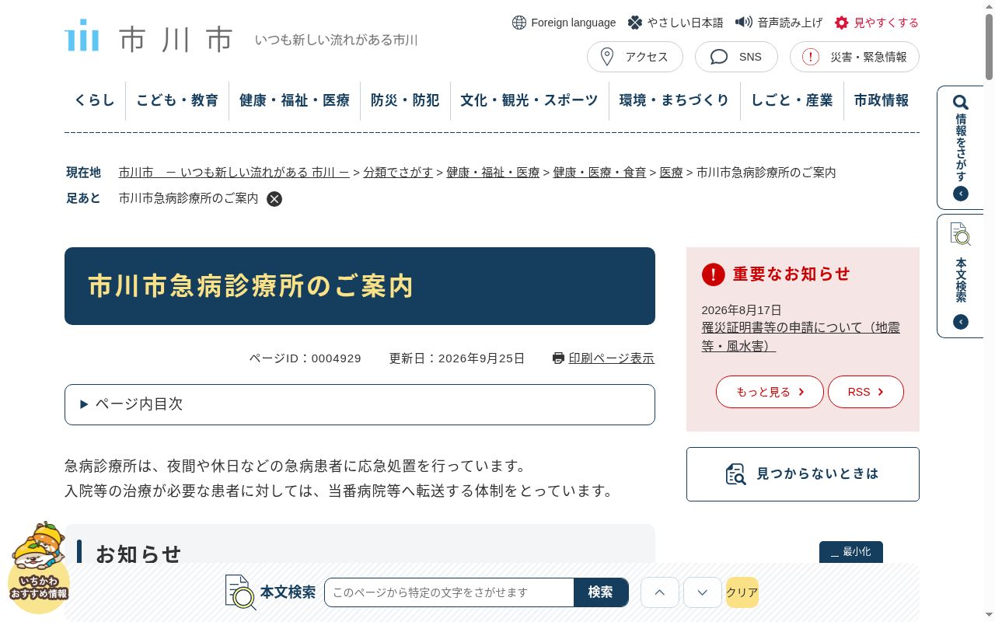Screen dimensions: 995x622
Task: Remove the 足あと entry with the x icon
Action: click(274, 199)
